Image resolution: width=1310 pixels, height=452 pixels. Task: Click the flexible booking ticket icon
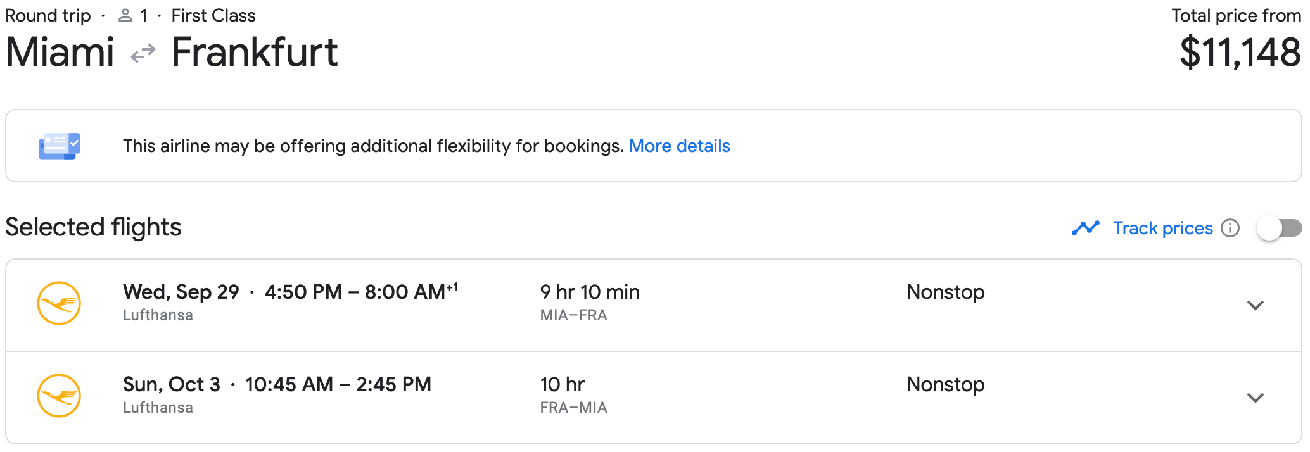click(59, 146)
